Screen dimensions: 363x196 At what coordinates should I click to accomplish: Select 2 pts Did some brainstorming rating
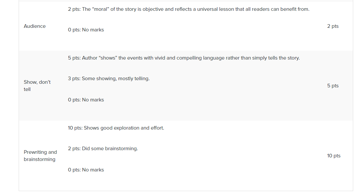[x=103, y=149]
